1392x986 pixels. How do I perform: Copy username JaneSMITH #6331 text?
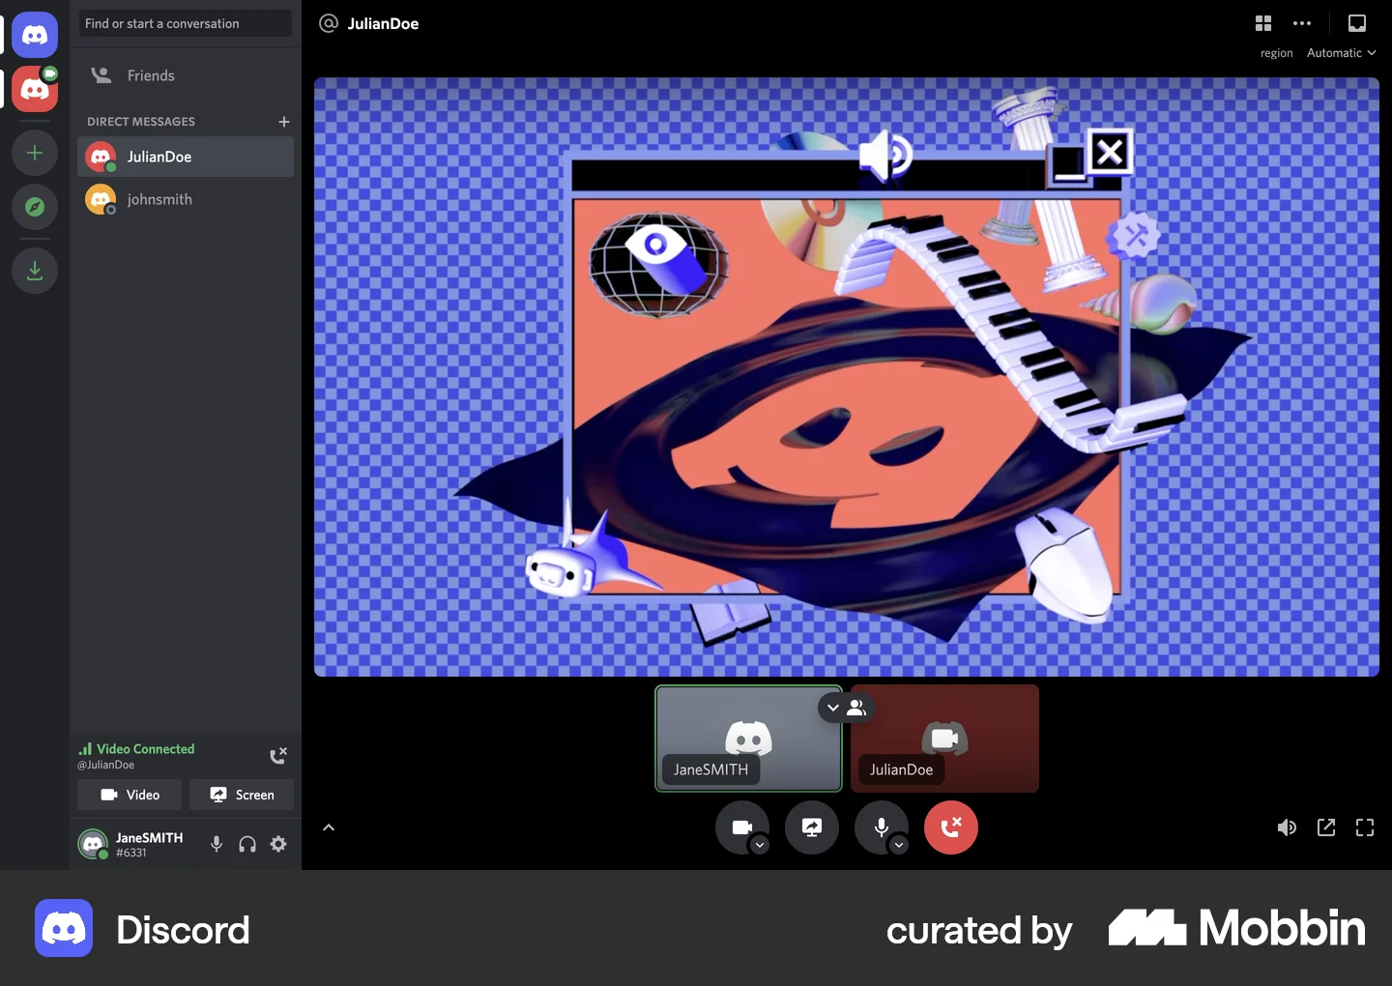click(149, 845)
